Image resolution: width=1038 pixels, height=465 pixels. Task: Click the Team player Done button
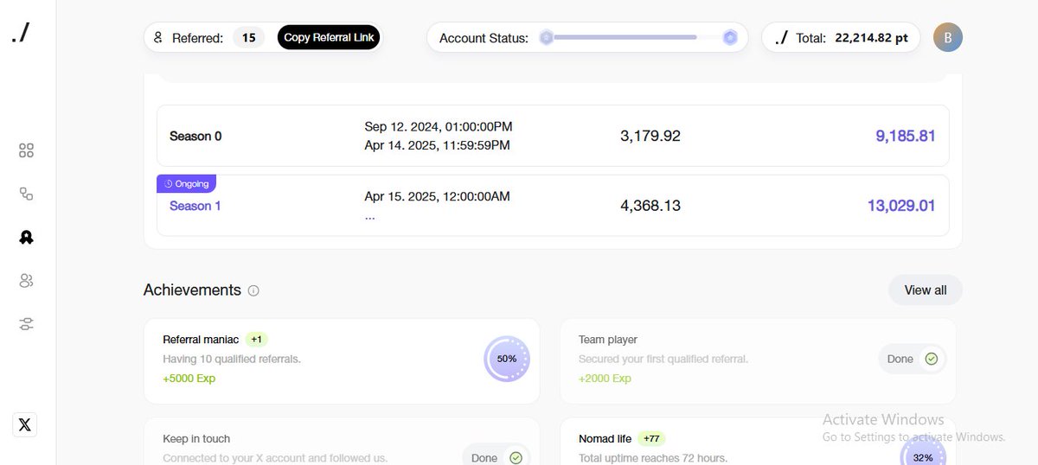[912, 359]
